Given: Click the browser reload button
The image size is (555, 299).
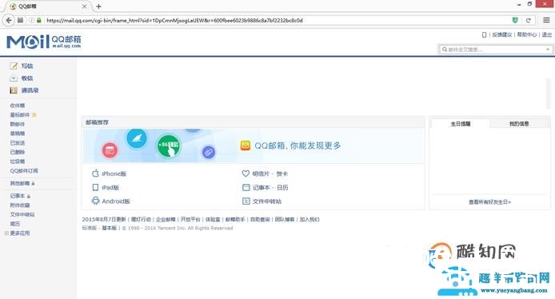Looking at the screenshot, I should 528,21.
